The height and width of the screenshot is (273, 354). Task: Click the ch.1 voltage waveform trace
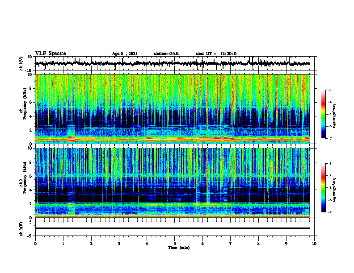(172, 63)
